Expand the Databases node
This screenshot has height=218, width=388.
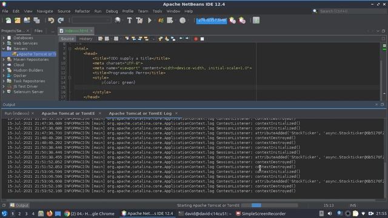4,38
